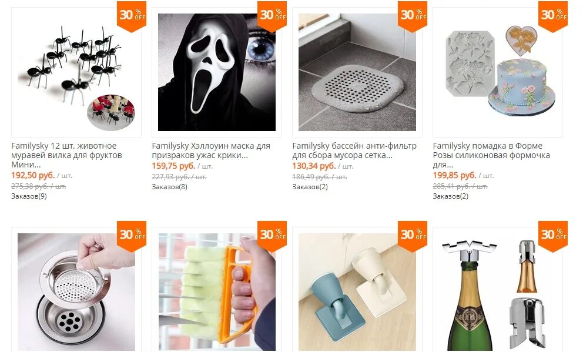The height and width of the screenshot is (352, 583).
Task: Open the 'Familysky 12 шт. животное муравей' title link
Action: point(66,155)
